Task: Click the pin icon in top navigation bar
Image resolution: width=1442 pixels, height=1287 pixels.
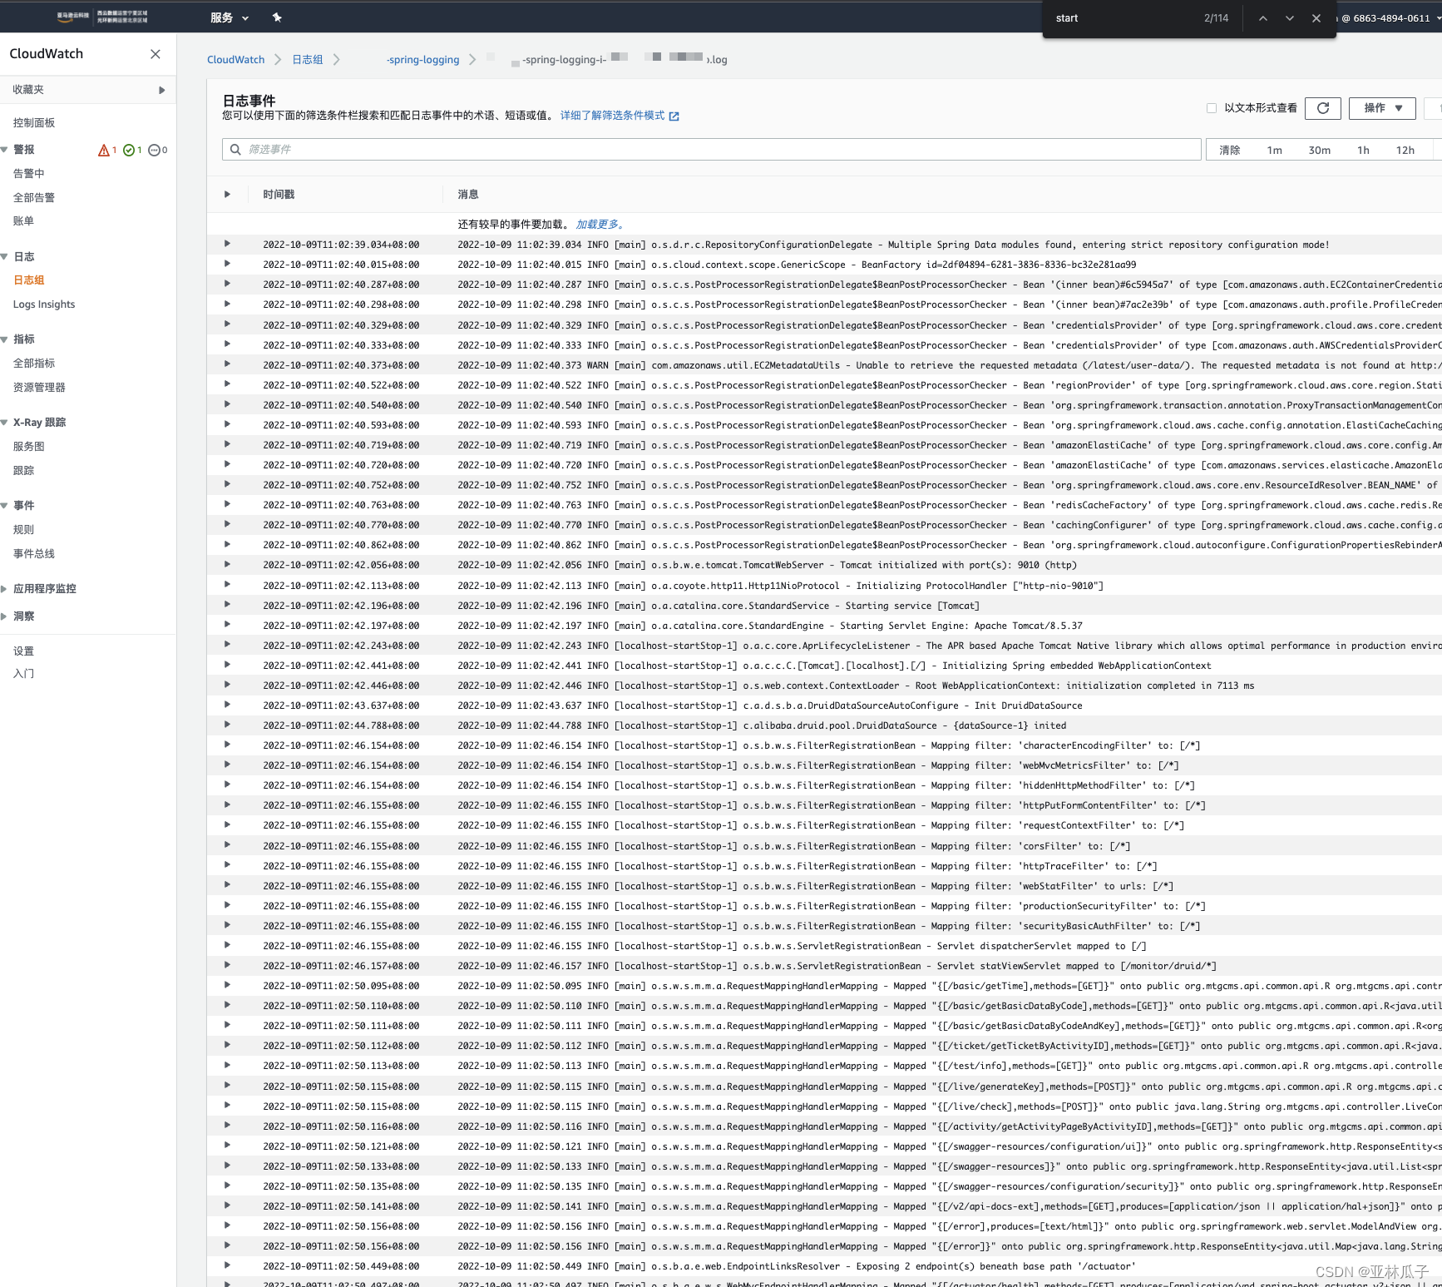Action: tap(277, 17)
